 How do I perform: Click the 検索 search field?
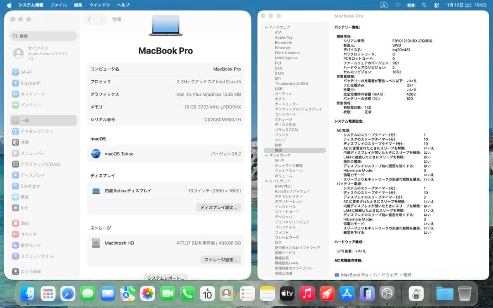pos(43,36)
